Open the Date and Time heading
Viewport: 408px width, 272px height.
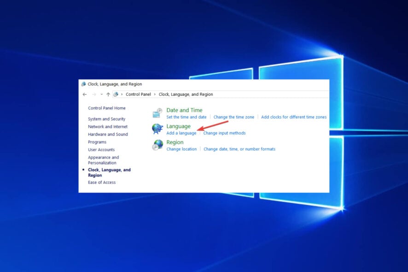pos(184,110)
